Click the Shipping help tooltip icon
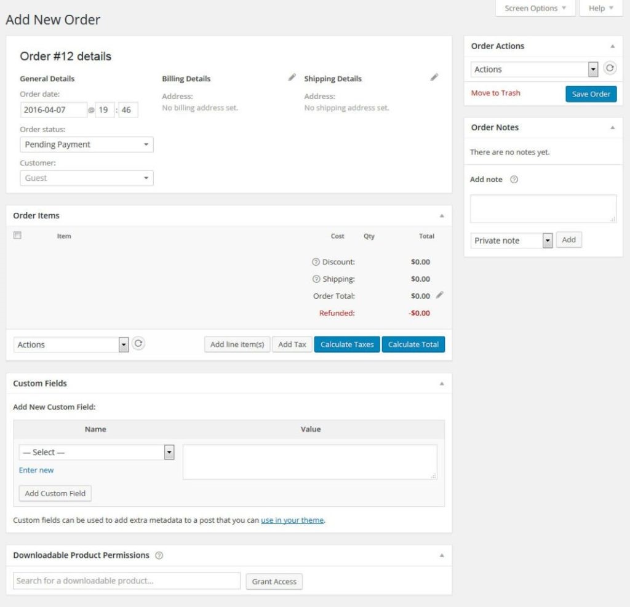 tap(316, 279)
